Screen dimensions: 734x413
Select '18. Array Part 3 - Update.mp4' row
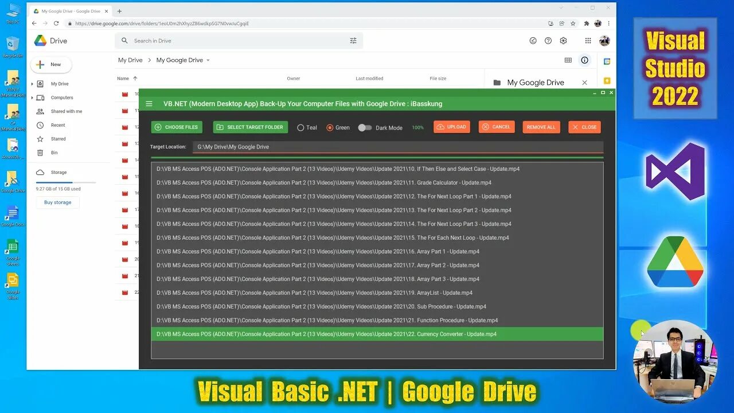(377, 279)
